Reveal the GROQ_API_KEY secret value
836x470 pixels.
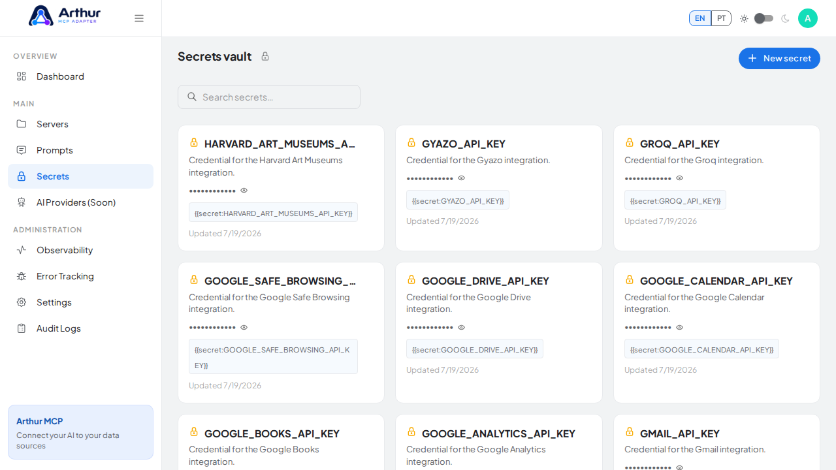[680, 178]
